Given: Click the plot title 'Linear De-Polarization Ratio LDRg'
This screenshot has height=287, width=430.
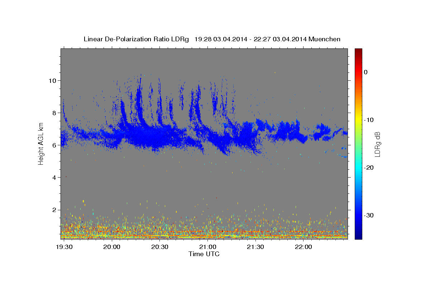Looking at the screenshot, I should pyautogui.click(x=136, y=39).
